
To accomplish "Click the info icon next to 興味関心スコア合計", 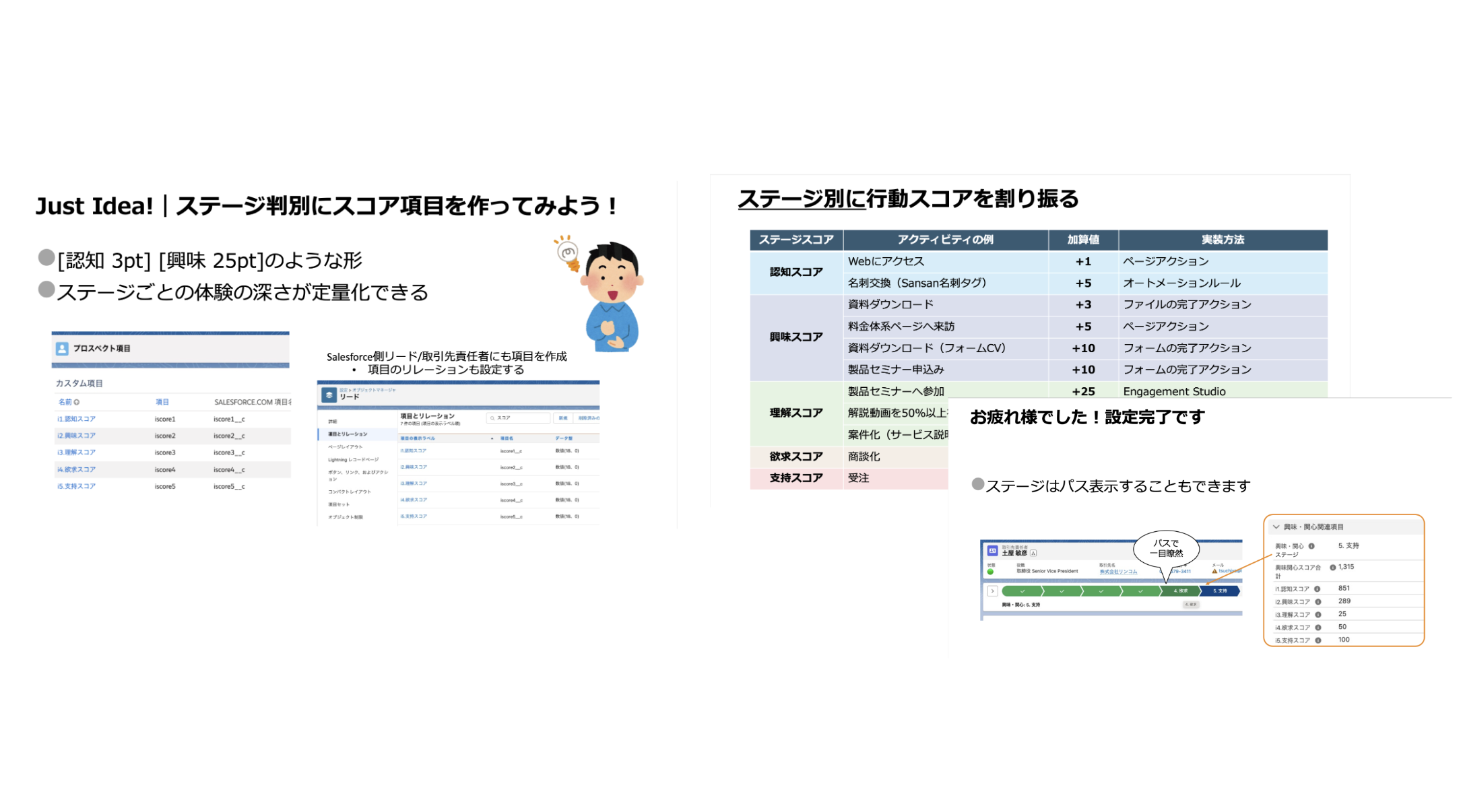I will coord(1332,568).
